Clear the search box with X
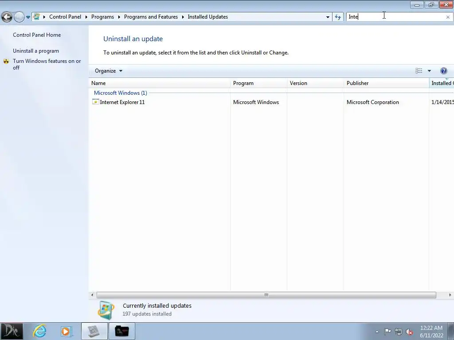Screen dimensions: 454x340 tap(448, 17)
